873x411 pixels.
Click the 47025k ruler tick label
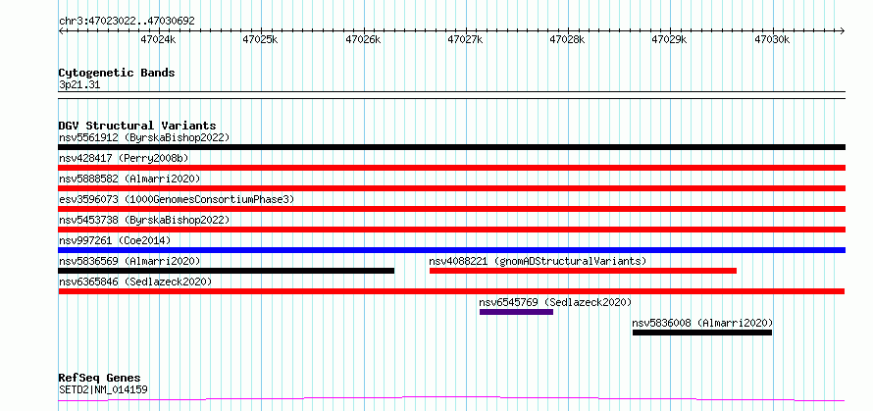point(260,40)
